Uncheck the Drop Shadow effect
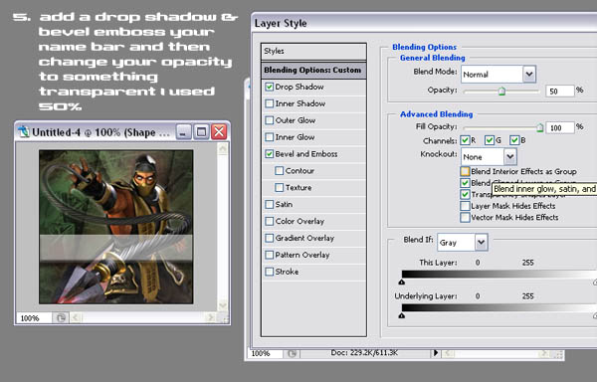Screen dimensions: 597x382 pos(270,87)
